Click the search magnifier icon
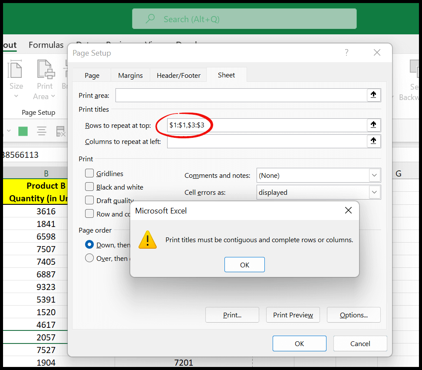The height and width of the screenshot is (370, 422). click(x=150, y=19)
